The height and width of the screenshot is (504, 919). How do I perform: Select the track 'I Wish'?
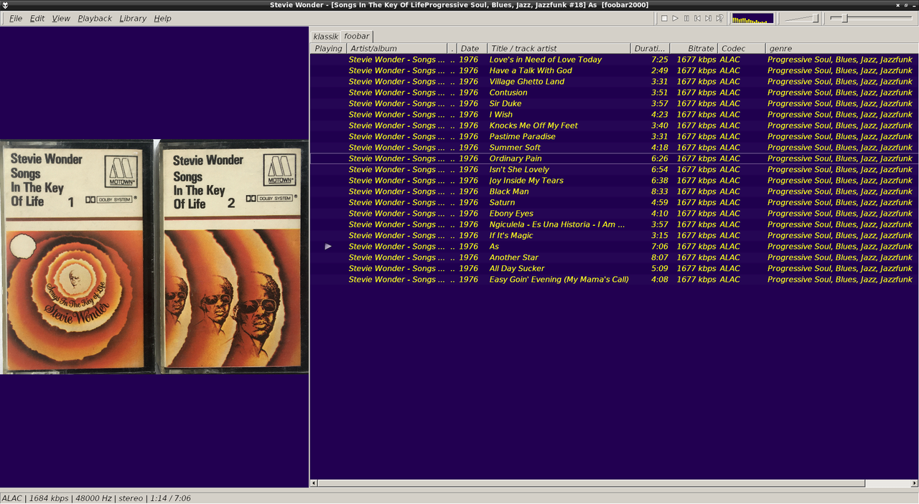click(501, 115)
